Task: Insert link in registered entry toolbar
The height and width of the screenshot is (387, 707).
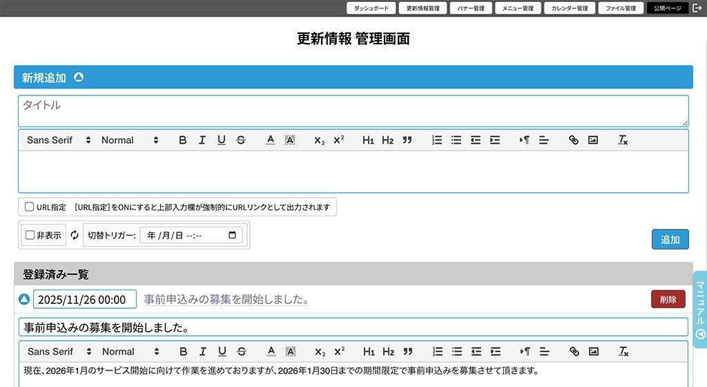Action: pos(574,351)
